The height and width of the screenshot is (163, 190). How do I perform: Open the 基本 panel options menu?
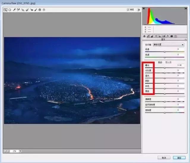click(x=186, y=39)
